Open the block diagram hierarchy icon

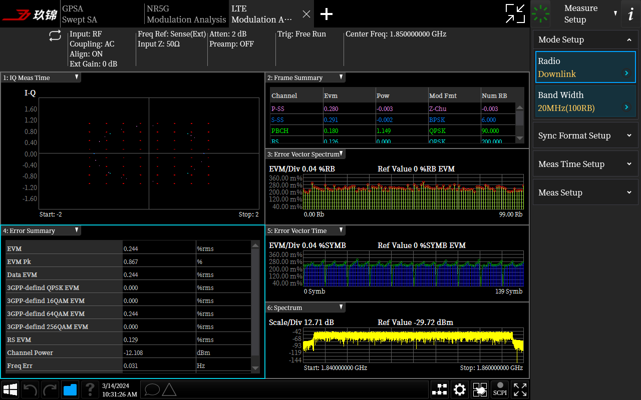[x=440, y=389]
